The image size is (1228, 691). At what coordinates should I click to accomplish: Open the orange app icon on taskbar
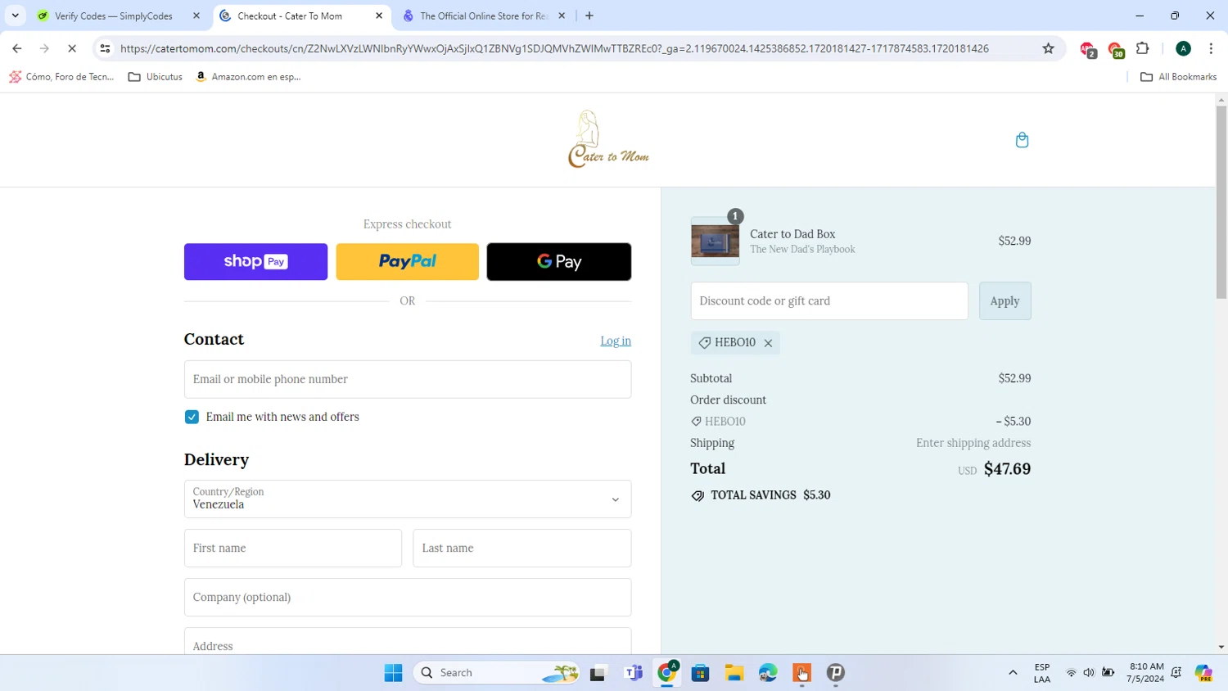801,673
